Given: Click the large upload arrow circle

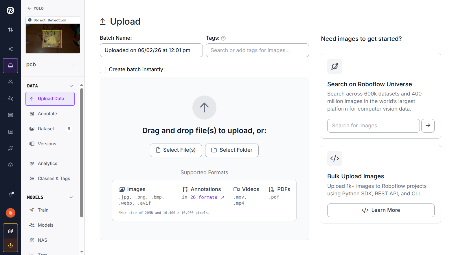Looking at the screenshot, I should [204, 107].
